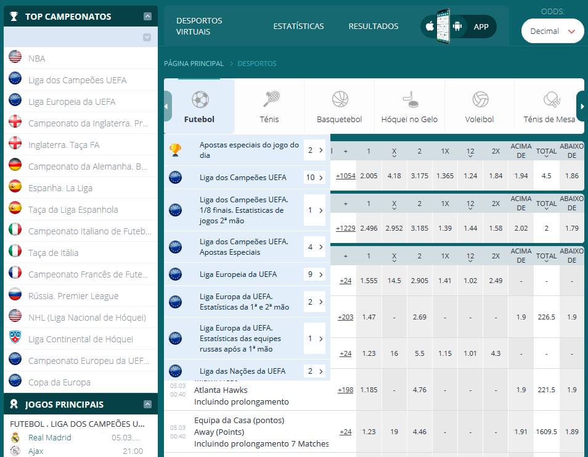Open the Estatísticas menu item
This screenshot has height=457, width=588.
coord(298,27)
